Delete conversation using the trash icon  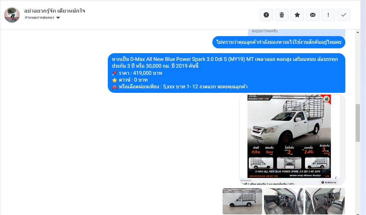point(282,15)
